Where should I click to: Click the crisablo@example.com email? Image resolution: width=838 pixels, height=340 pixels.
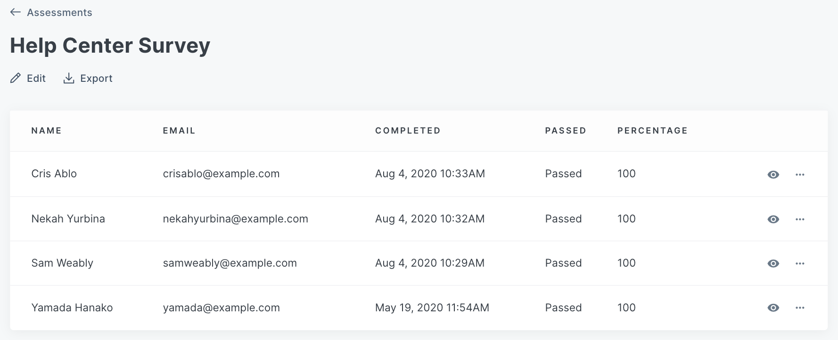pos(221,174)
